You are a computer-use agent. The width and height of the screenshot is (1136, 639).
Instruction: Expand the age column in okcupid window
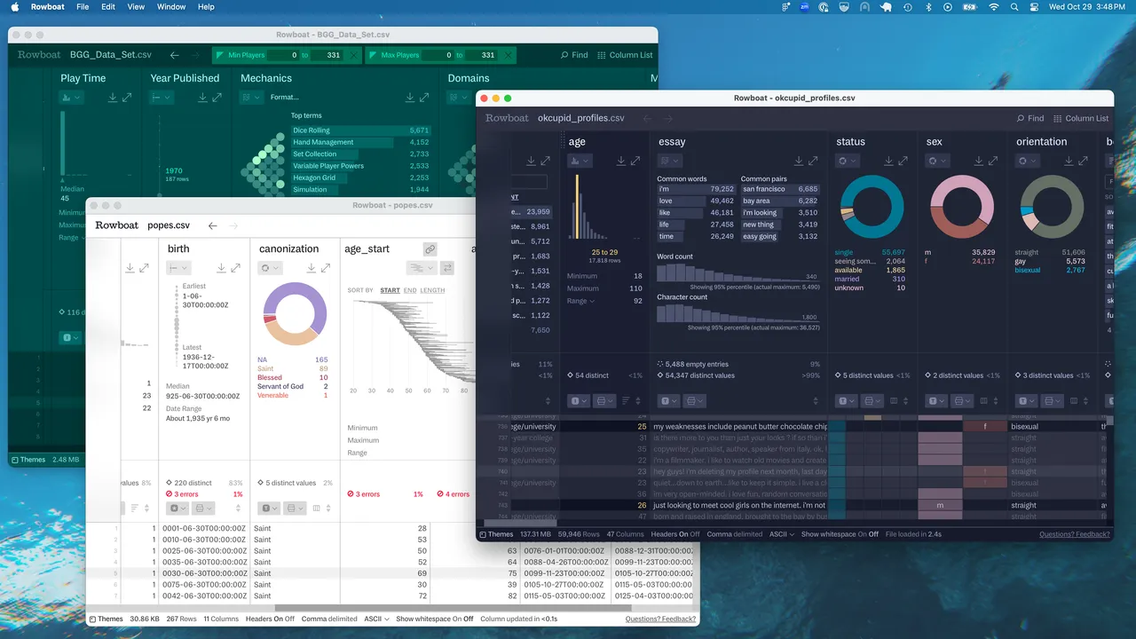635,161
